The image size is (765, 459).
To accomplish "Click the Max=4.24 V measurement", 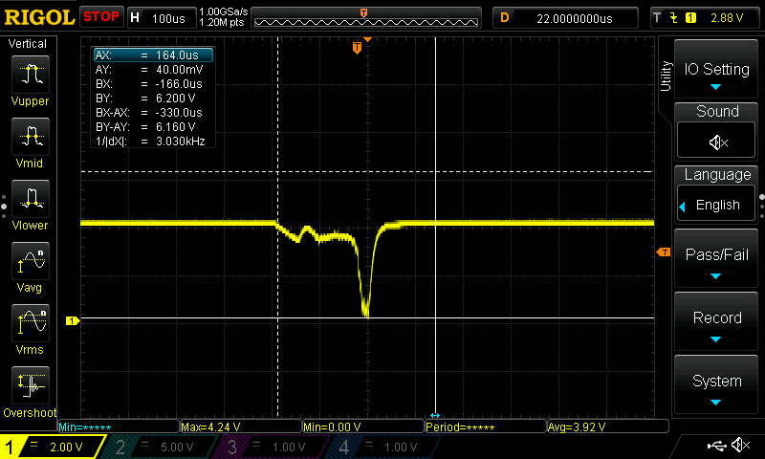I will point(241,426).
